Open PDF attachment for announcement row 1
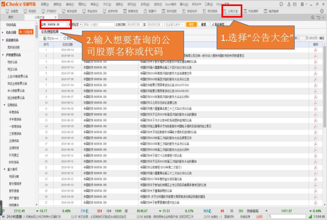327x220 pixels. coord(315,50)
